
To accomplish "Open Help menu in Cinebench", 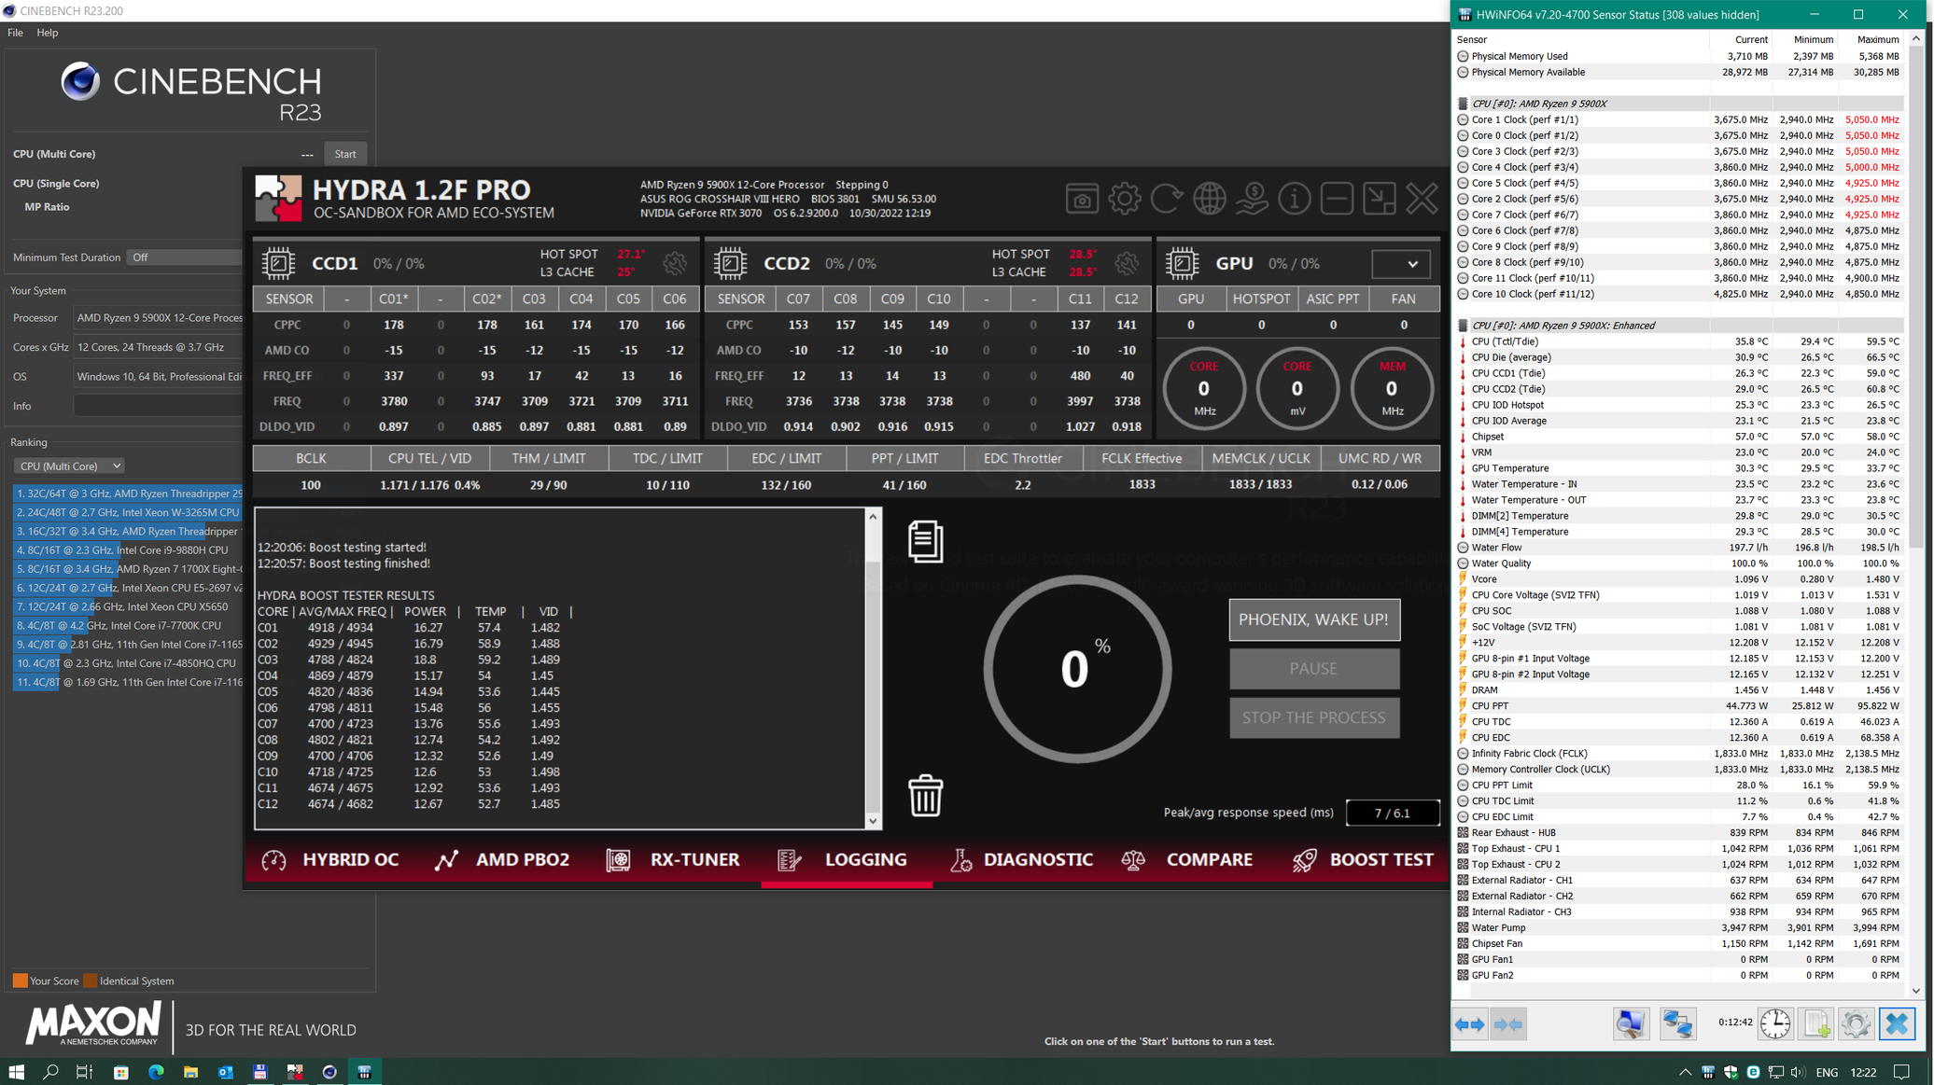I will [x=48, y=33].
